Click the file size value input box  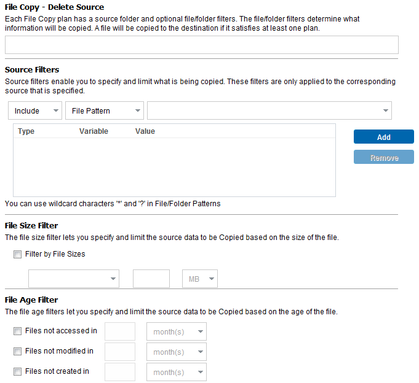click(x=151, y=279)
